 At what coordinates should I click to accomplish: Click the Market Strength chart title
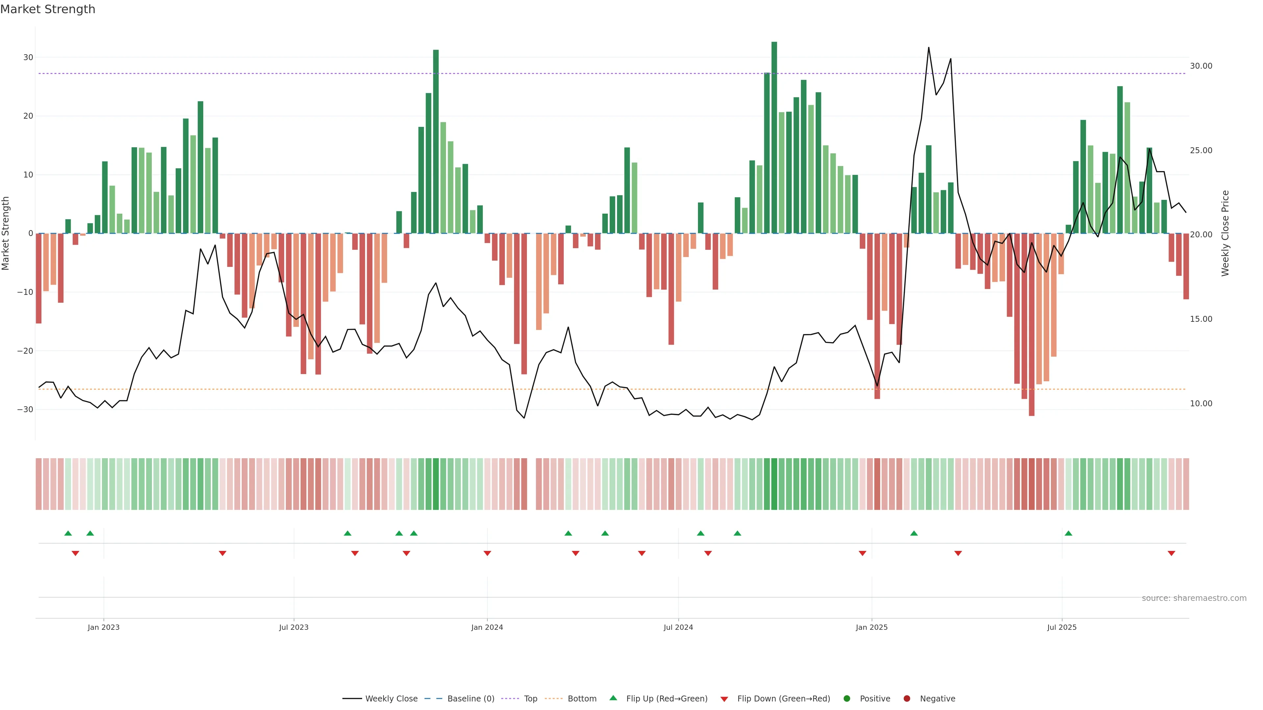click(x=48, y=9)
